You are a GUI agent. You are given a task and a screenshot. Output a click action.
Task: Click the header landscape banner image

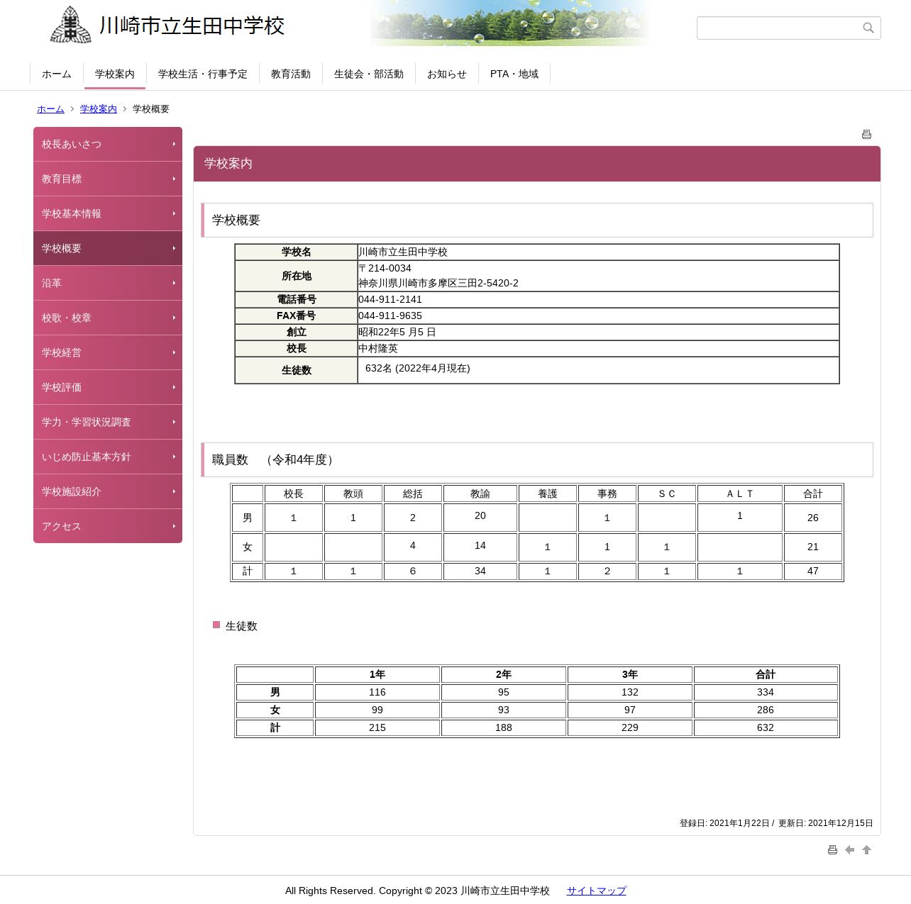tap(509, 23)
